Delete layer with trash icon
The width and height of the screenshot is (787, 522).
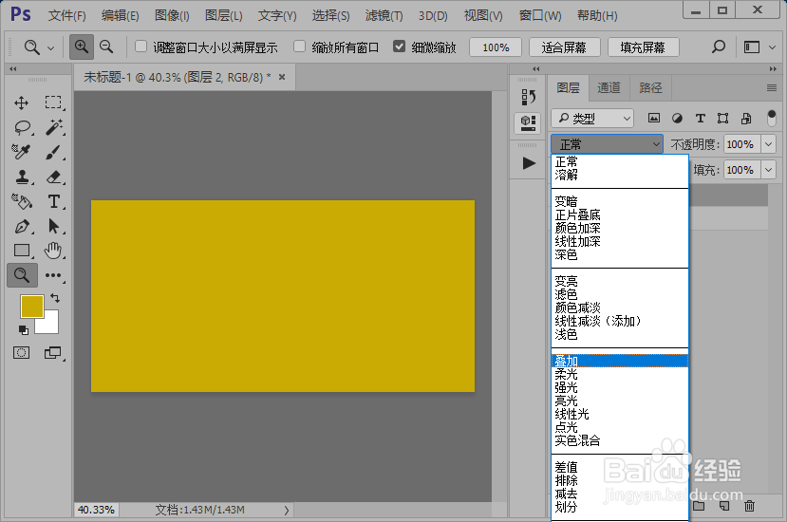pyautogui.click(x=749, y=506)
